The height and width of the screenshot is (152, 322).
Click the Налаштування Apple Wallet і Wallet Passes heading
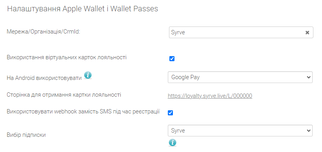pyautogui.click(x=83, y=9)
